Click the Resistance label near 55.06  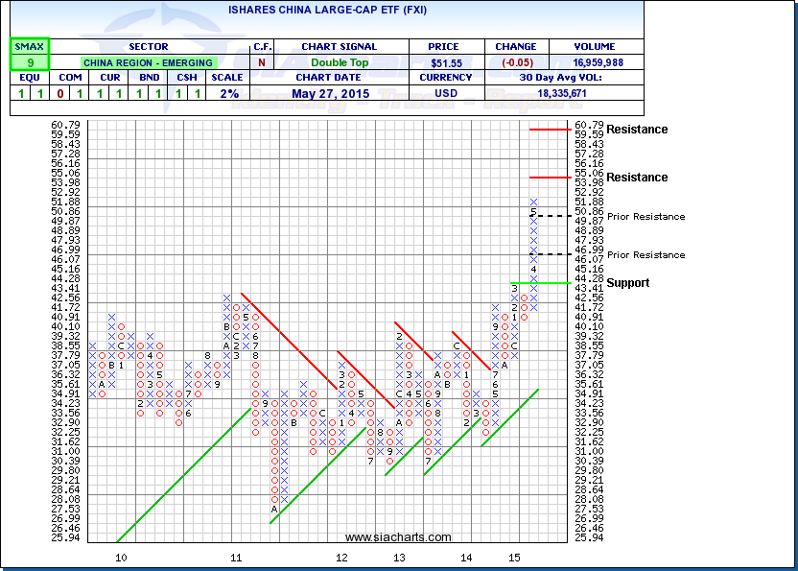pyautogui.click(x=637, y=178)
